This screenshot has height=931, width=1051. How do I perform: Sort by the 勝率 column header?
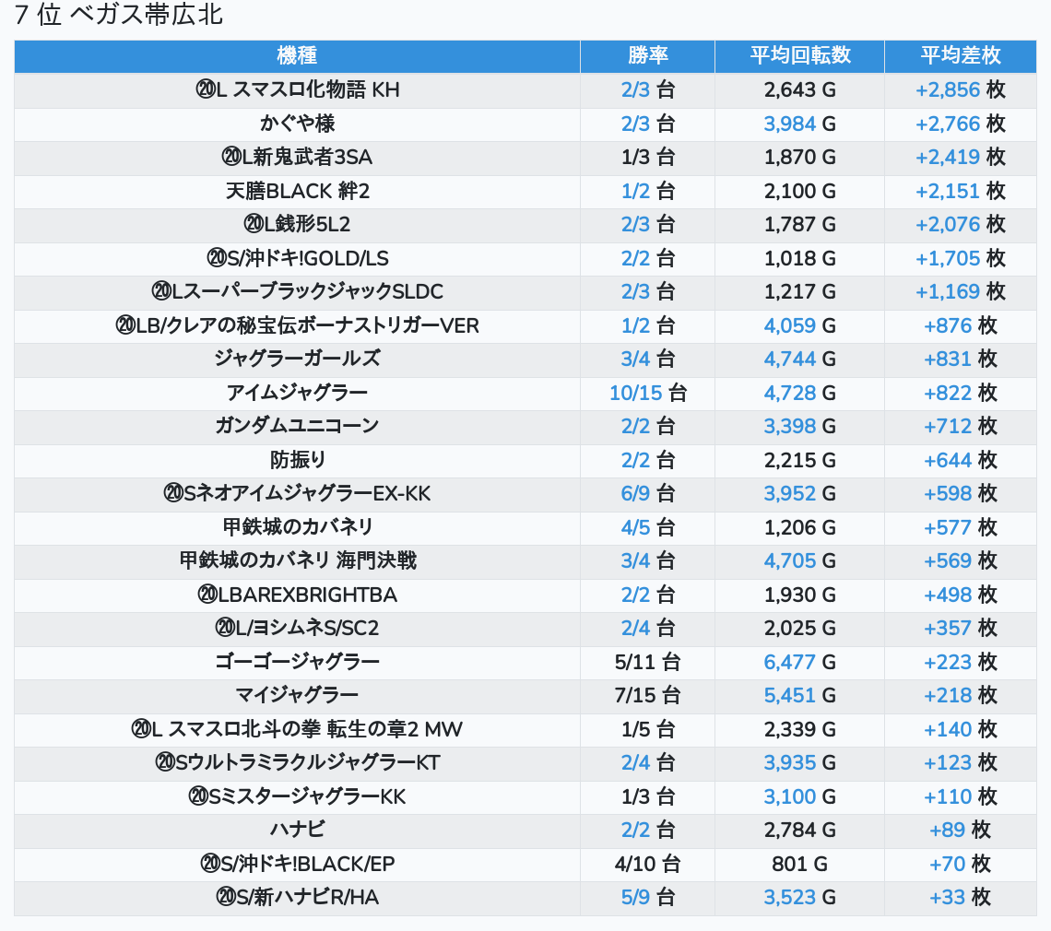coord(647,56)
